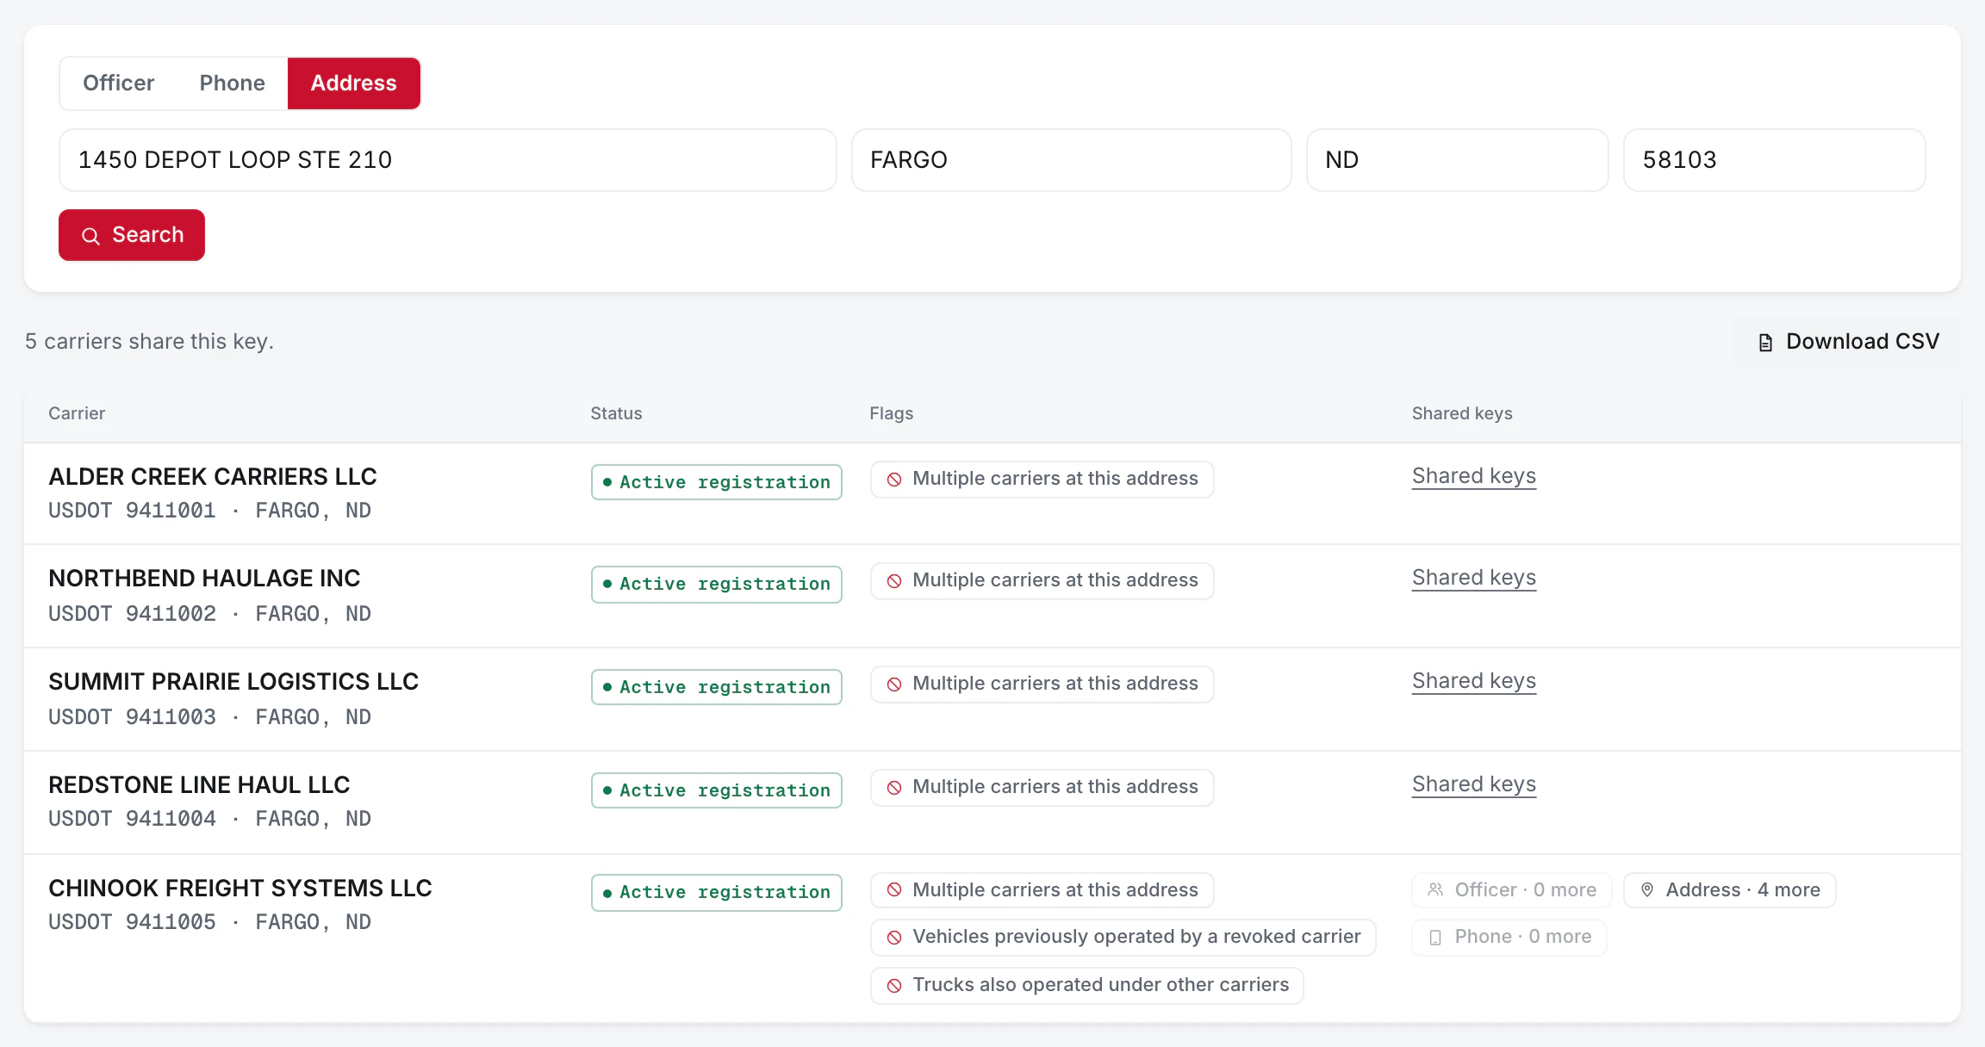The height and width of the screenshot is (1047, 1985).
Task: Click the magnifier icon in Search button
Action: pos(90,236)
